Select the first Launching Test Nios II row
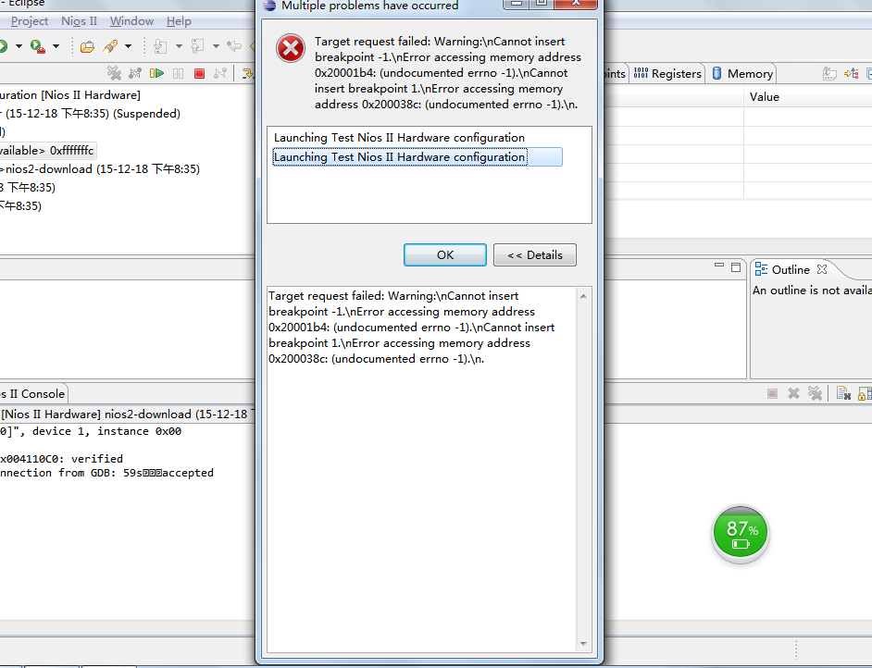Image resolution: width=872 pixels, height=668 pixels. (x=399, y=137)
